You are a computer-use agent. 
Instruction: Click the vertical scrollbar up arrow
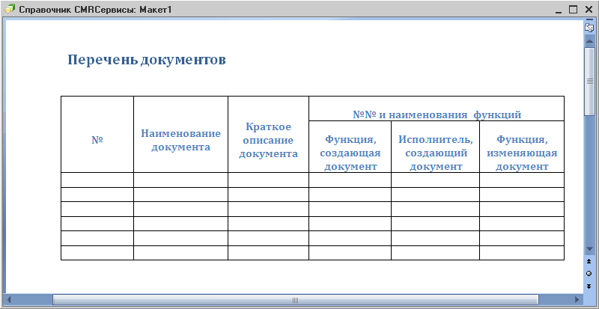tap(589, 41)
